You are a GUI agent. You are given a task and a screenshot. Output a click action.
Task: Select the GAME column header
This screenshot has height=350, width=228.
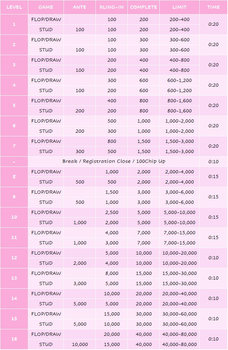pos(46,7)
